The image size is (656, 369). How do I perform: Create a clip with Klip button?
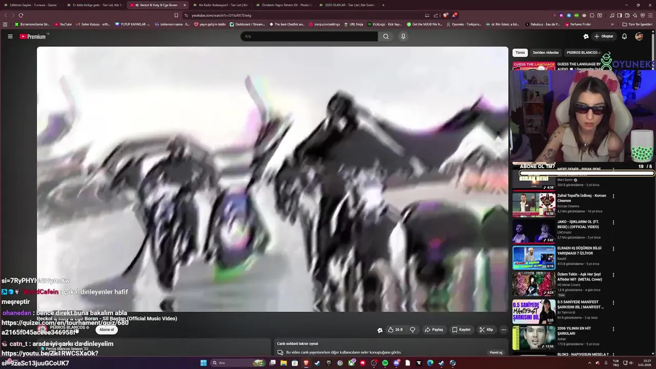(486, 330)
